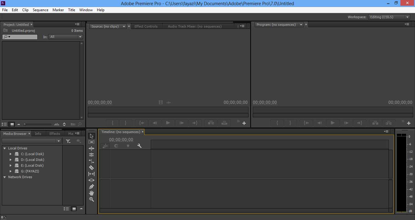Image resolution: width=415 pixels, height=220 pixels.
Task: Play the Program monitor
Action: (x=333, y=123)
